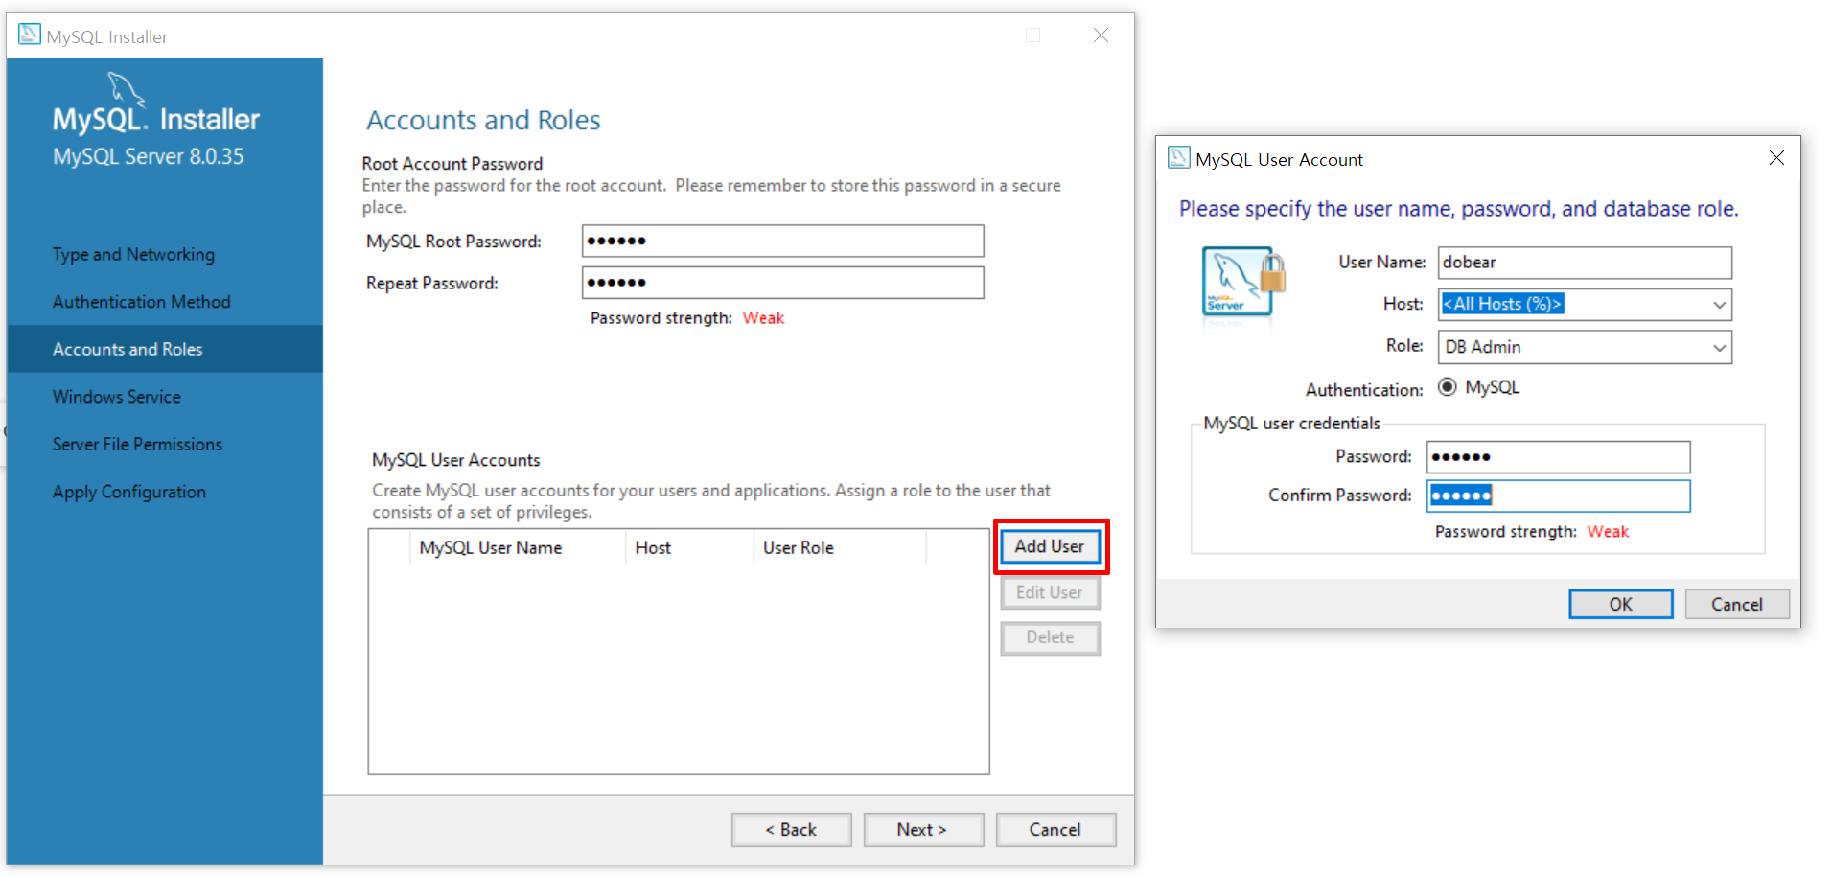
Task: Go to Apply Configuration step
Action: [128, 492]
